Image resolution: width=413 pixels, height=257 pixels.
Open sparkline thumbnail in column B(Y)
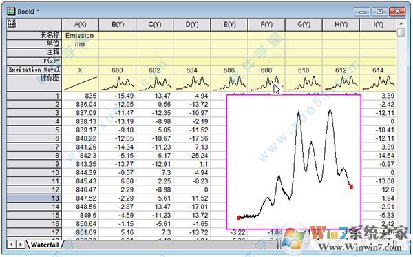(x=118, y=83)
